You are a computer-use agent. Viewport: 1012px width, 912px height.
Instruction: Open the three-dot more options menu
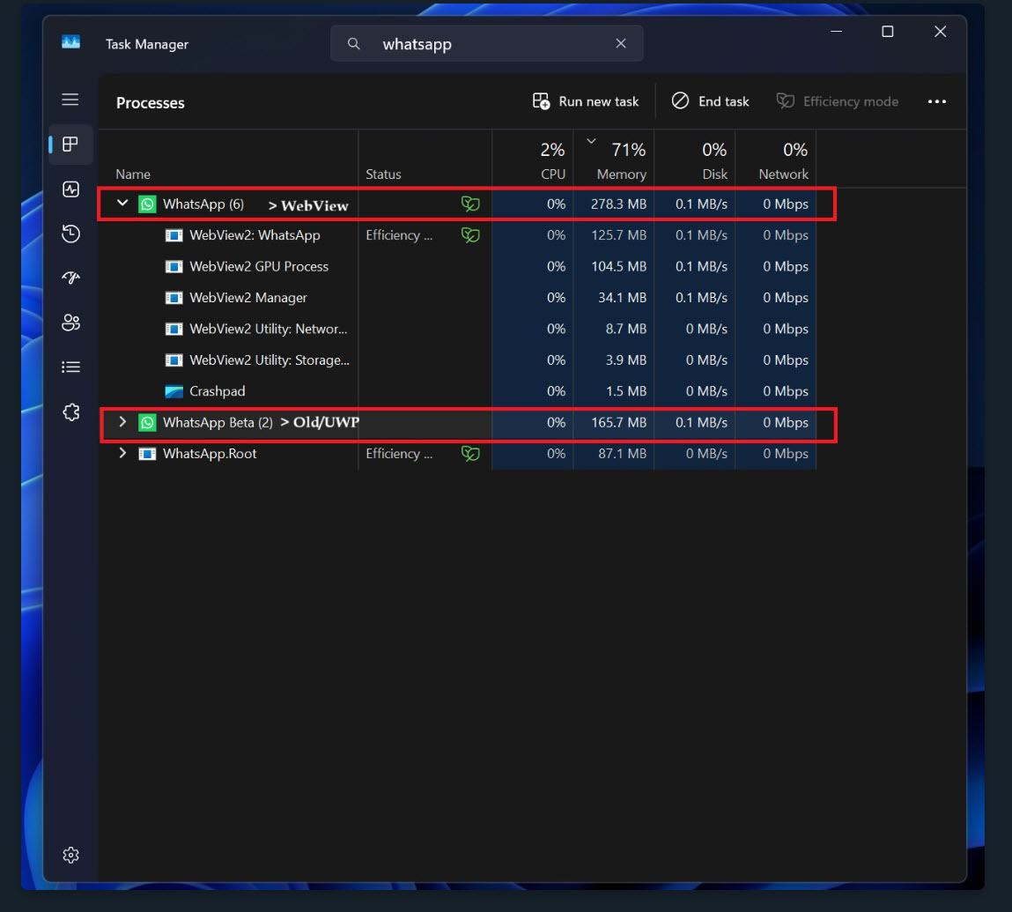[x=936, y=101]
